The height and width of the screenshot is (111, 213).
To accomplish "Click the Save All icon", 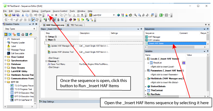I will point(18,15).
